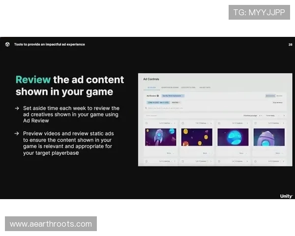The height and width of the screenshot is (236, 295).
Task: Open the rocket ship ad thumbnail
Action: pos(160,137)
